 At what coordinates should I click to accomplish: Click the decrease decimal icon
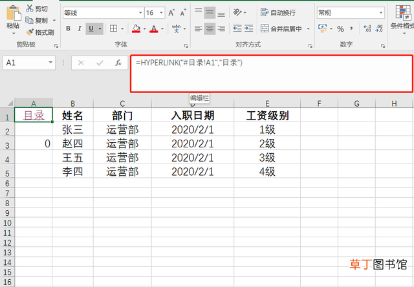379,28
